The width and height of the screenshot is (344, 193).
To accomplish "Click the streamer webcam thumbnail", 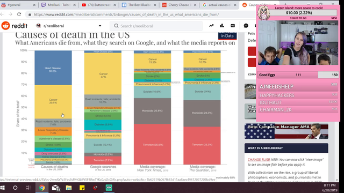I will tap(298, 43).
